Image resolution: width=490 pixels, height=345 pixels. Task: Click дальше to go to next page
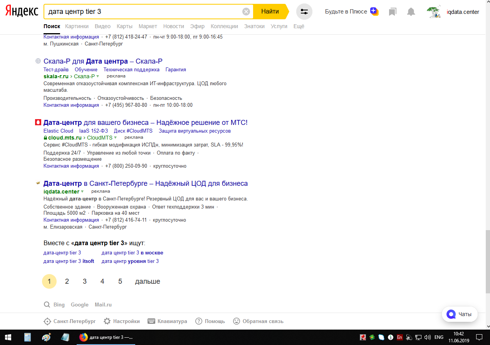tap(148, 281)
